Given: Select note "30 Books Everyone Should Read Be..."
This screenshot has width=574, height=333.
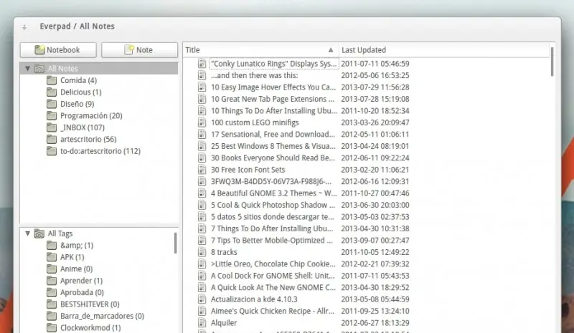Looking at the screenshot, I should point(273,158).
